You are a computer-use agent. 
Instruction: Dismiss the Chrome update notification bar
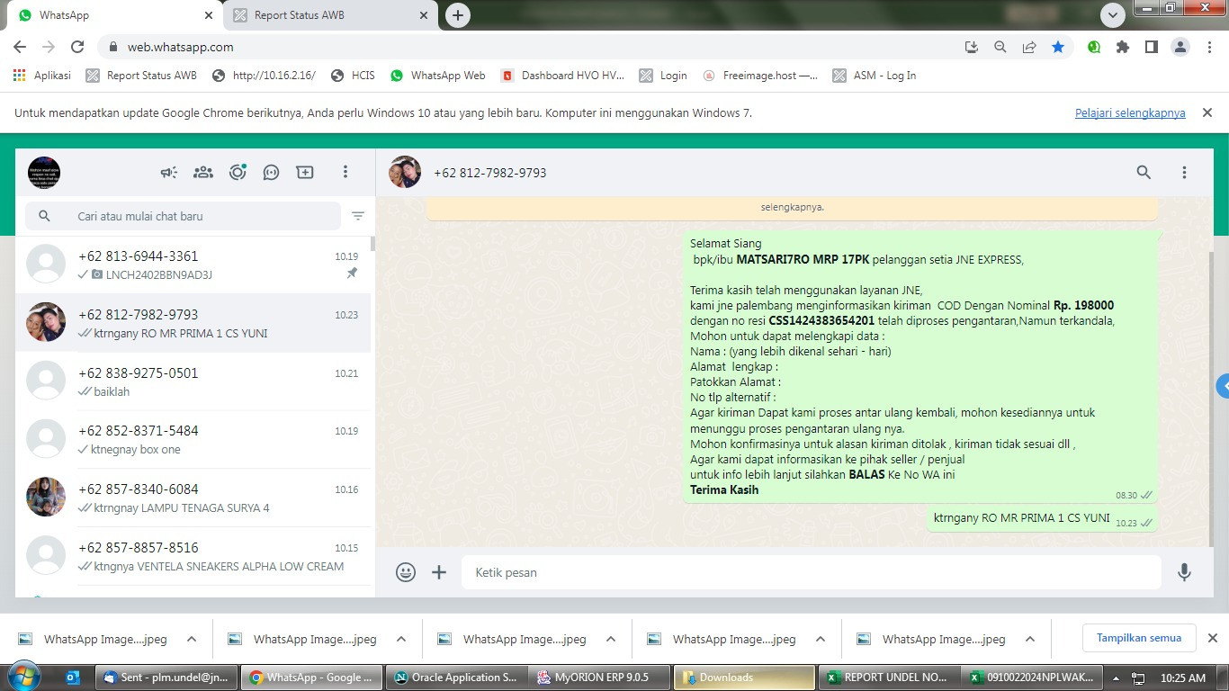click(1207, 112)
